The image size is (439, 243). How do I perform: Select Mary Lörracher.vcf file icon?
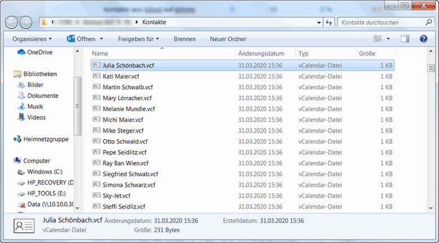pyautogui.click(x=97, y=98)
